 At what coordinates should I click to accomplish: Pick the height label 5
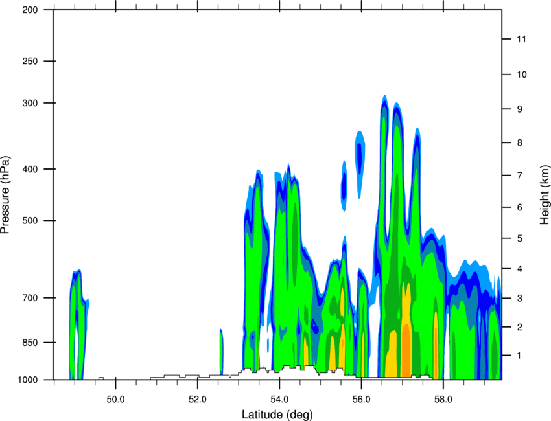pos(520,238)
